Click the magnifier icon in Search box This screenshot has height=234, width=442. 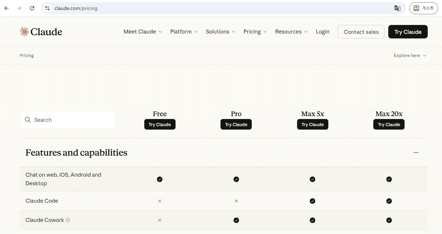point(28,120)
